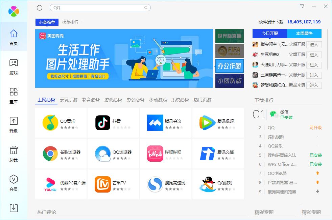The width and height of the screenshot is (332, 220).
Task: Switch to the 榜单排行 tab
Action: click(x=70, y=22)
